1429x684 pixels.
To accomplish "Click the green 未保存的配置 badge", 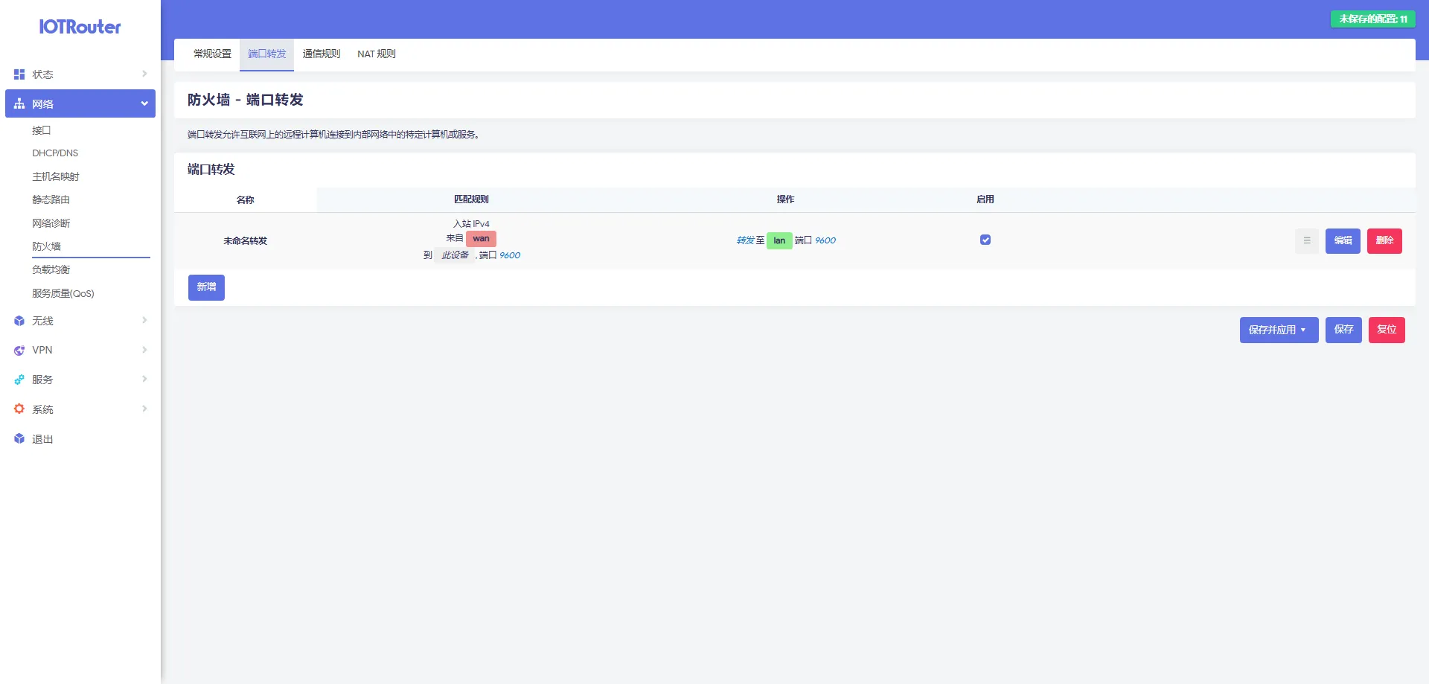I will (1372, 19).
